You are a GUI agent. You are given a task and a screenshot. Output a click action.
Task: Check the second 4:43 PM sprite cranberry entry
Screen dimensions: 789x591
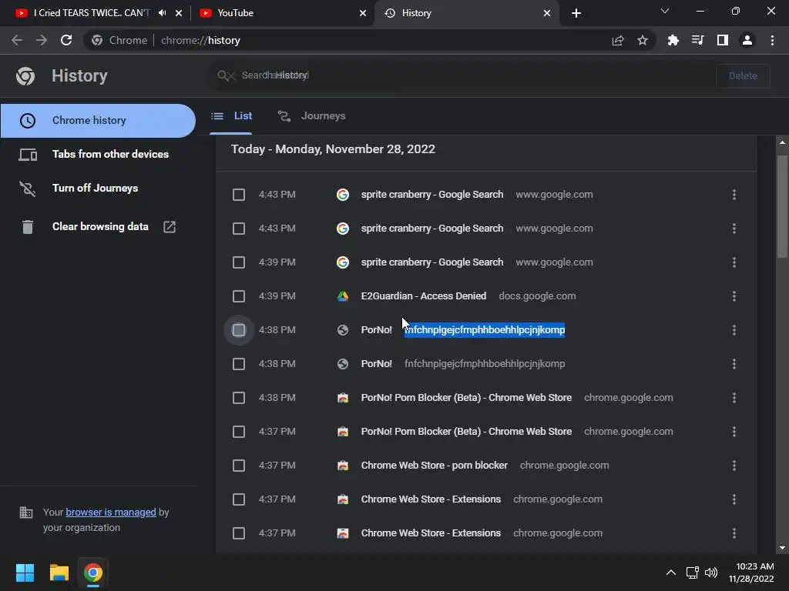click(x=239, y=229)
